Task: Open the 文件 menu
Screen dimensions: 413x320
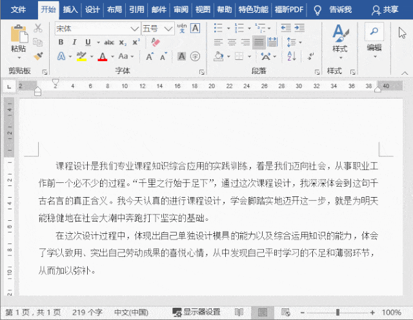Action: 19,10
